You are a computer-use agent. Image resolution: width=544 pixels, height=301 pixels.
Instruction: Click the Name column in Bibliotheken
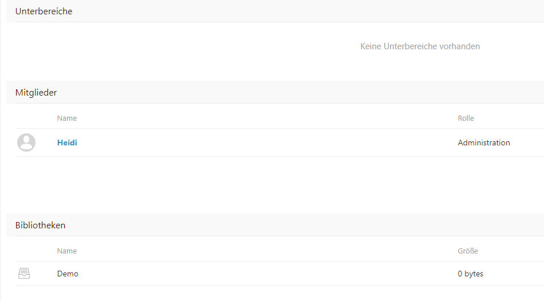67,251
